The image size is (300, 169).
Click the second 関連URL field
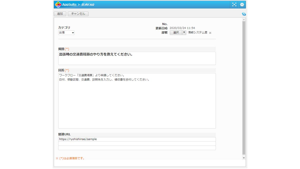[137, 144]
